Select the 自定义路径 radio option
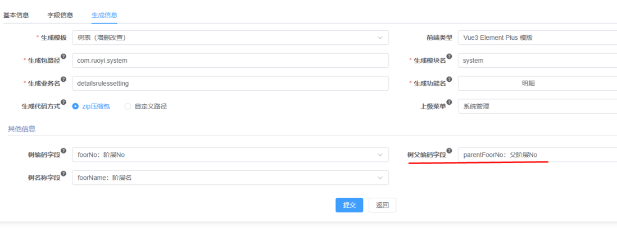 tap(146, 106)
